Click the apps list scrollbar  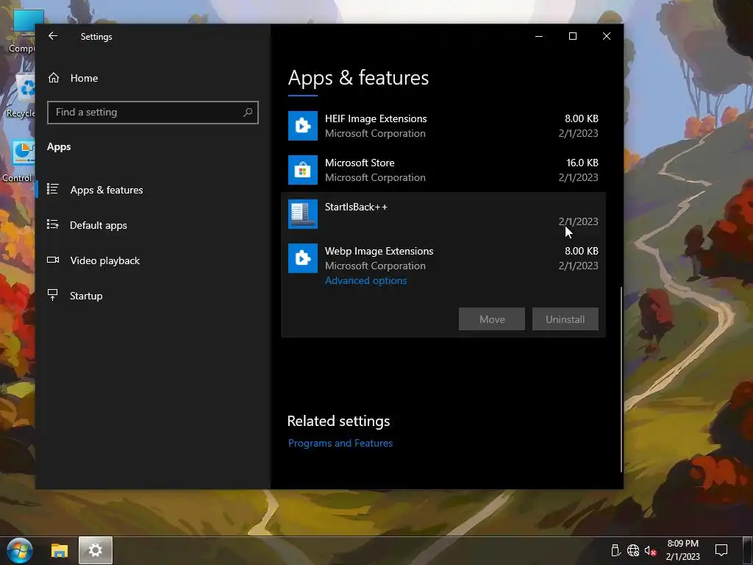[621, 380]
